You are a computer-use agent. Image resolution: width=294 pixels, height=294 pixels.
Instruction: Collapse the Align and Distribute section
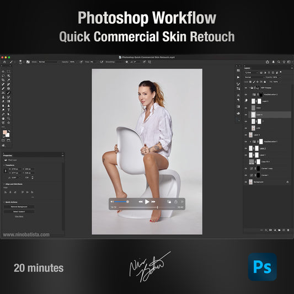[x=4, y=184]
